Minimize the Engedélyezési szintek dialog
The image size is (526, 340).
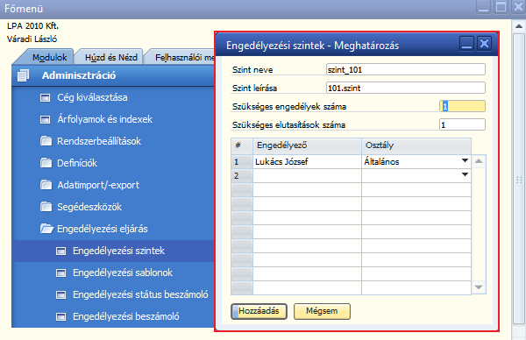pyautogui.click(x=466, y=44)
